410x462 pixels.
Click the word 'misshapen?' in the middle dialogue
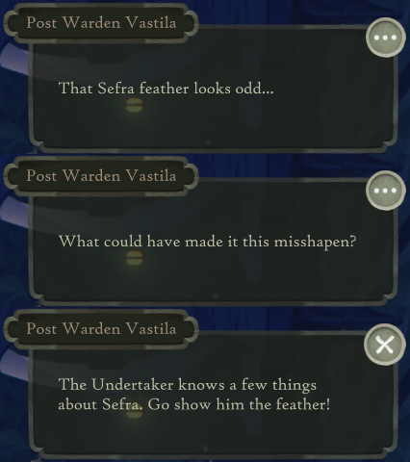[x=315, y=243]
